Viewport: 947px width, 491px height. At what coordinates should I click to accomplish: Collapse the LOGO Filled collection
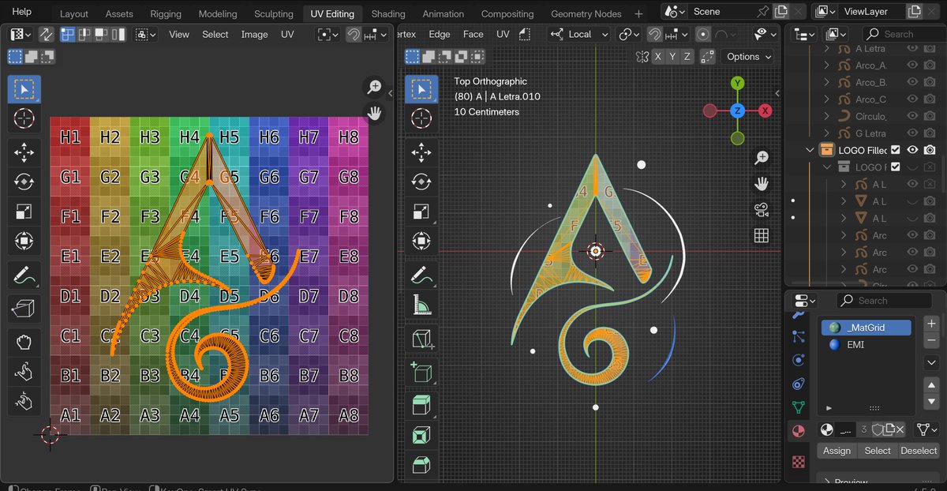click(x=809, y=150)
